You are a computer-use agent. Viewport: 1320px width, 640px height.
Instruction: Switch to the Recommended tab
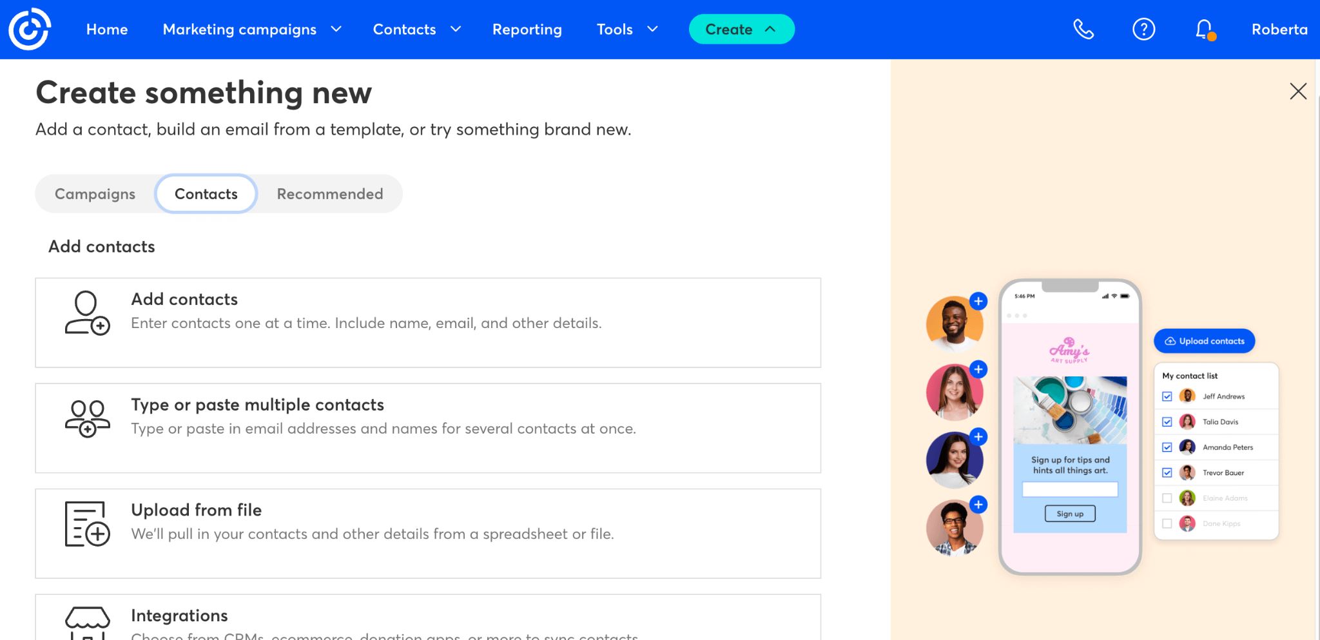330,194
